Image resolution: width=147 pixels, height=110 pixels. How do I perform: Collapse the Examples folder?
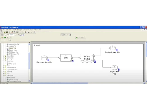[4, 60]
